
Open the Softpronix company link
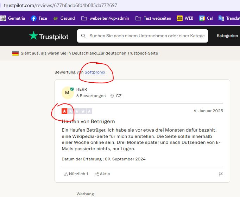[95, 72]
